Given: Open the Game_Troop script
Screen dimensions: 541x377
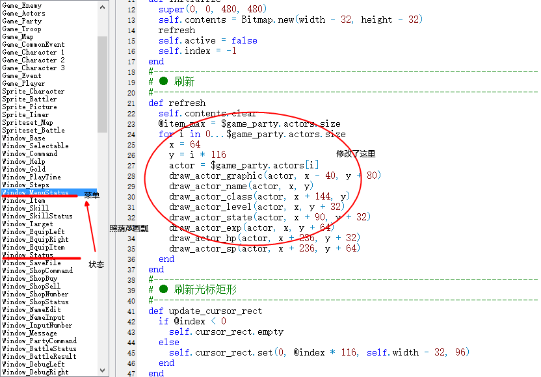Looking at the screenshot, I should (x=21, y=29).
